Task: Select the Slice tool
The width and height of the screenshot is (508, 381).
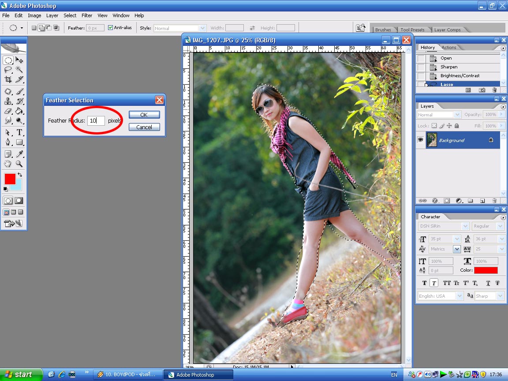Action: (19, 79)
